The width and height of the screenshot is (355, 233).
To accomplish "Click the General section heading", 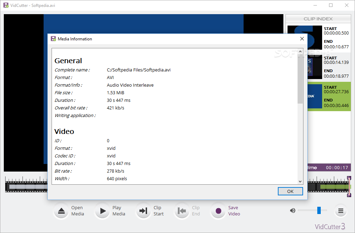I will [68, 60].
